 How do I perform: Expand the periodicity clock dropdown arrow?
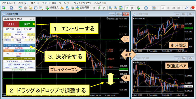point(150,8)
